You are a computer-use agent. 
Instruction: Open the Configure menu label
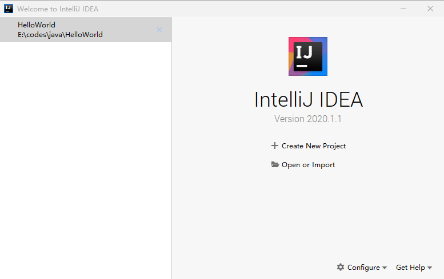coord(363,267)
